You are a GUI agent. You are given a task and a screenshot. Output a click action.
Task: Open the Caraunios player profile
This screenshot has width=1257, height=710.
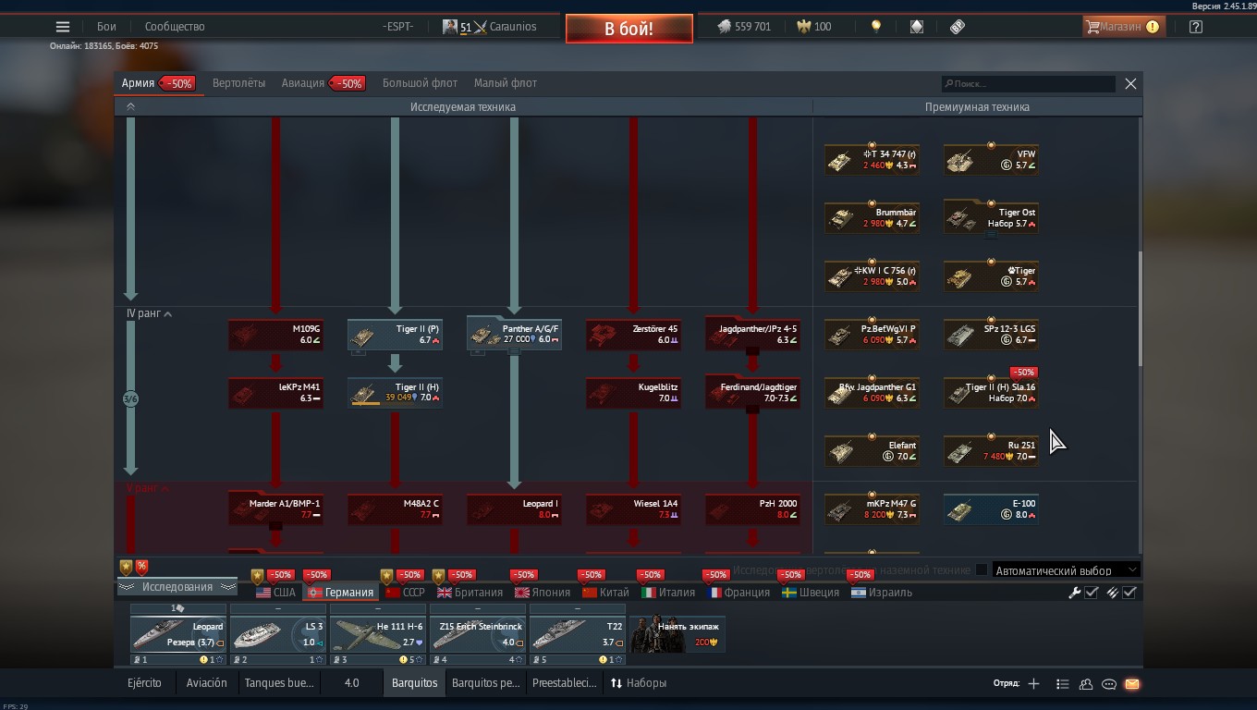490,27
